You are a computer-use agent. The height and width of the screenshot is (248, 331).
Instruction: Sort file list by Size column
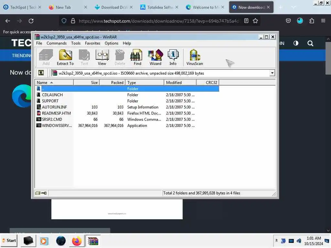pyautogui.click(x=86, y=82)
